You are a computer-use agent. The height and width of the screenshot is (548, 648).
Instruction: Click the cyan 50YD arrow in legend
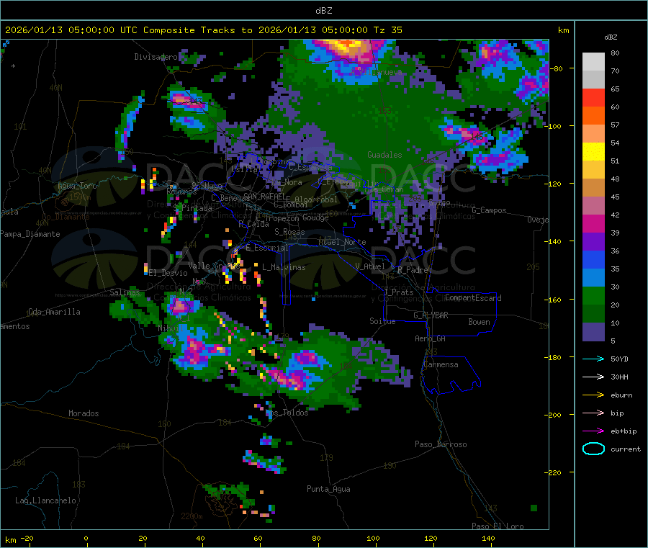tap(593, 359)
